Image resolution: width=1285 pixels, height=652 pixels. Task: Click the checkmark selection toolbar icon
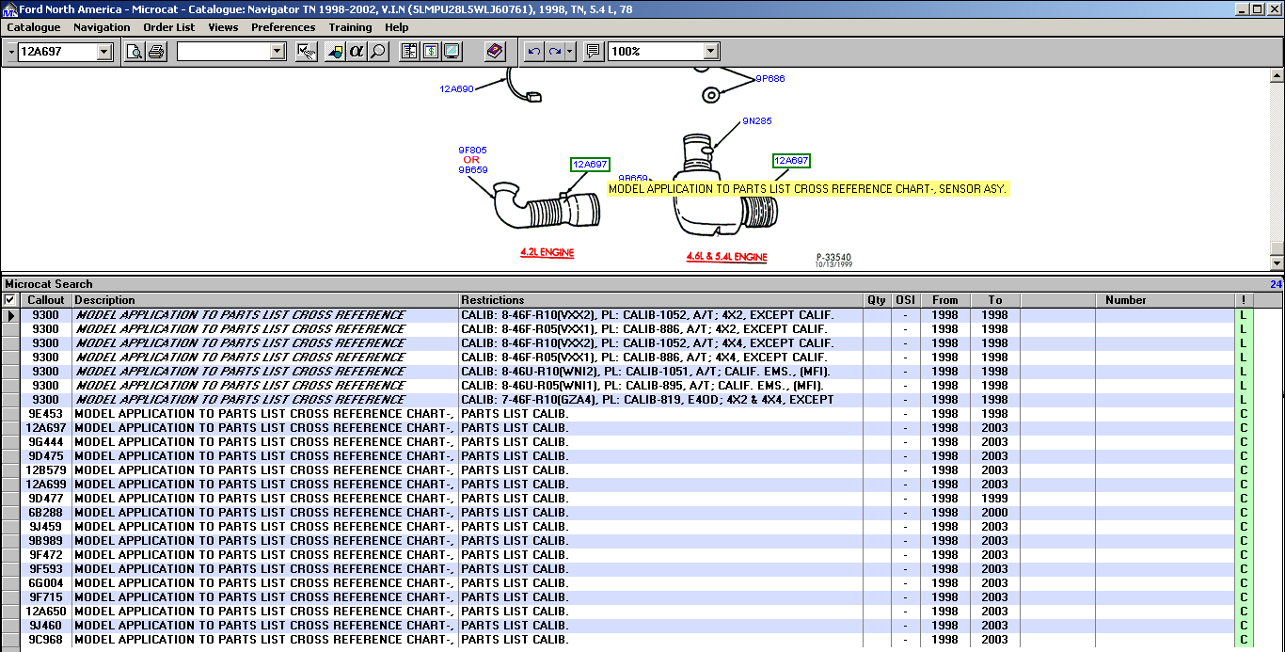pyautogui.click(x=306, y=52)
